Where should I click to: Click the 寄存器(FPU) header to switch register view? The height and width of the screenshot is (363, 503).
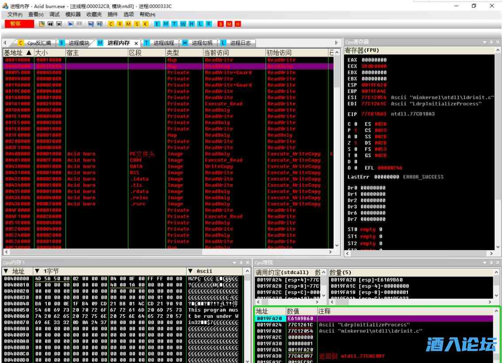point(362,50)
